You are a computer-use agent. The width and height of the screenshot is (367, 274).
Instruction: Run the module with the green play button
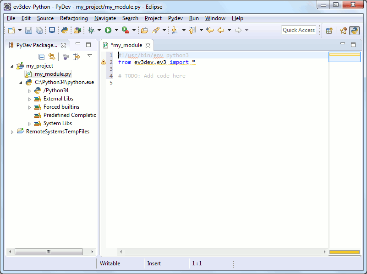108,30
